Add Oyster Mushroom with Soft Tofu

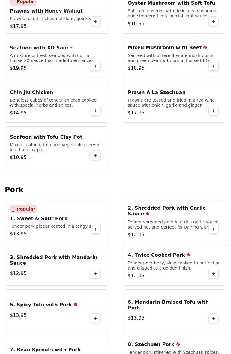tap(214, 22)
